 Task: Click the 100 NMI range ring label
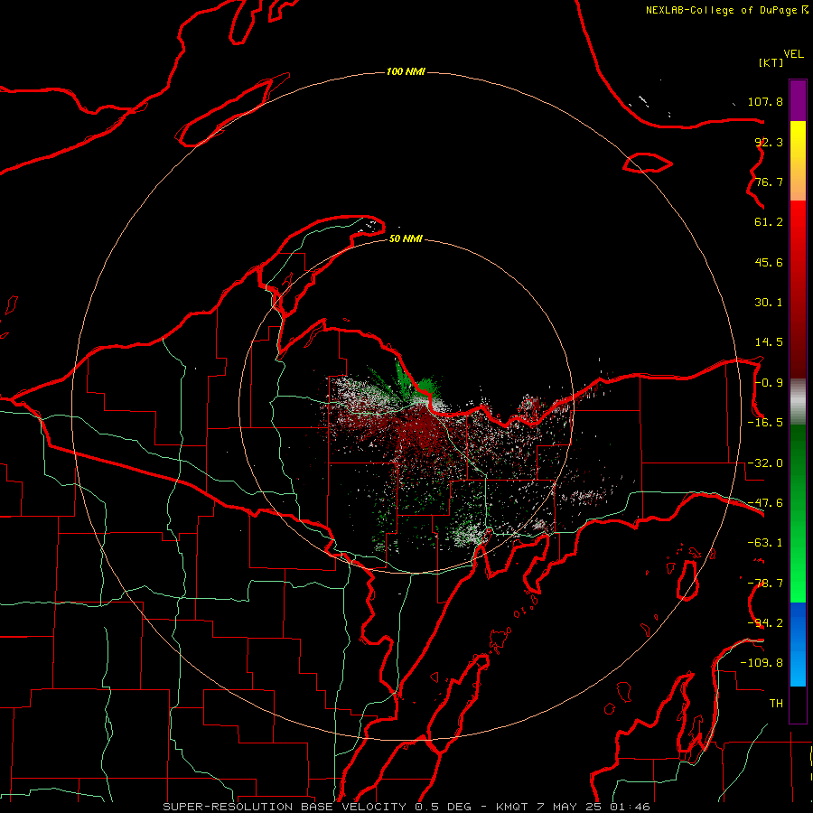click(x=406, y=71)
